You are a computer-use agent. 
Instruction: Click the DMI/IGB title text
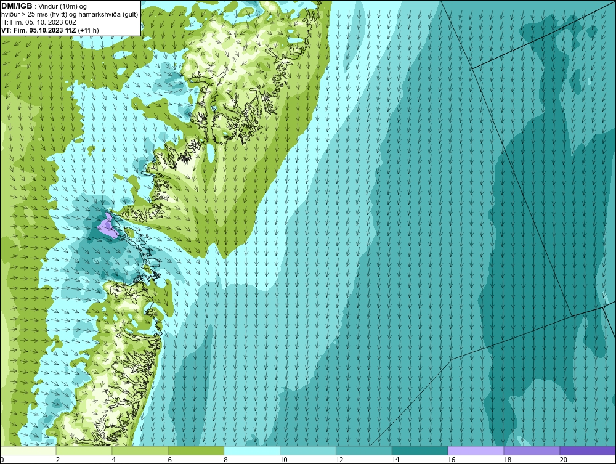click(17, 6)
